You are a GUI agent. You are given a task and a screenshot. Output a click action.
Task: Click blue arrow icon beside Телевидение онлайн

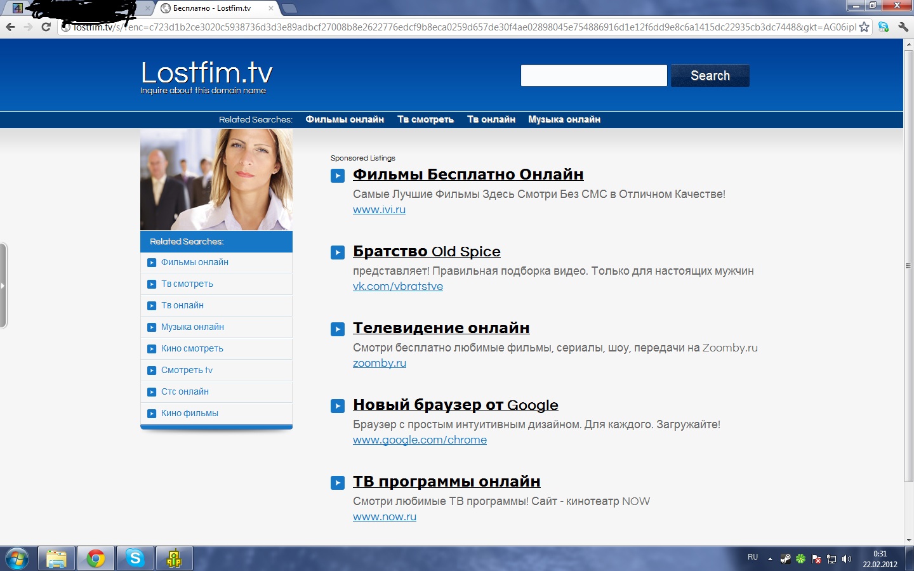pos(338,329)
